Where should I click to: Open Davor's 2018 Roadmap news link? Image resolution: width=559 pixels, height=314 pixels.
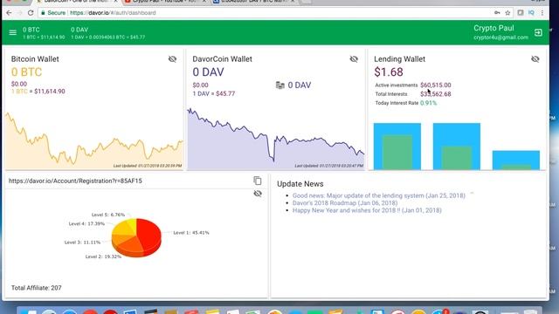(345, 203)
